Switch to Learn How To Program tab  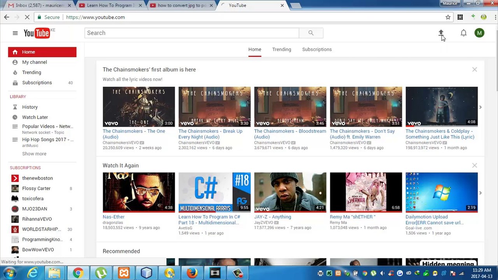click(111, 5)
